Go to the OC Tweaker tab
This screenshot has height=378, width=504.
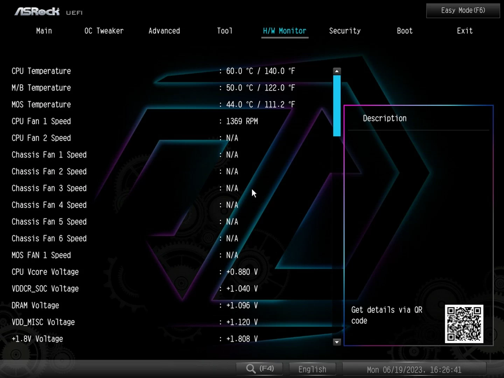[104, 31]
